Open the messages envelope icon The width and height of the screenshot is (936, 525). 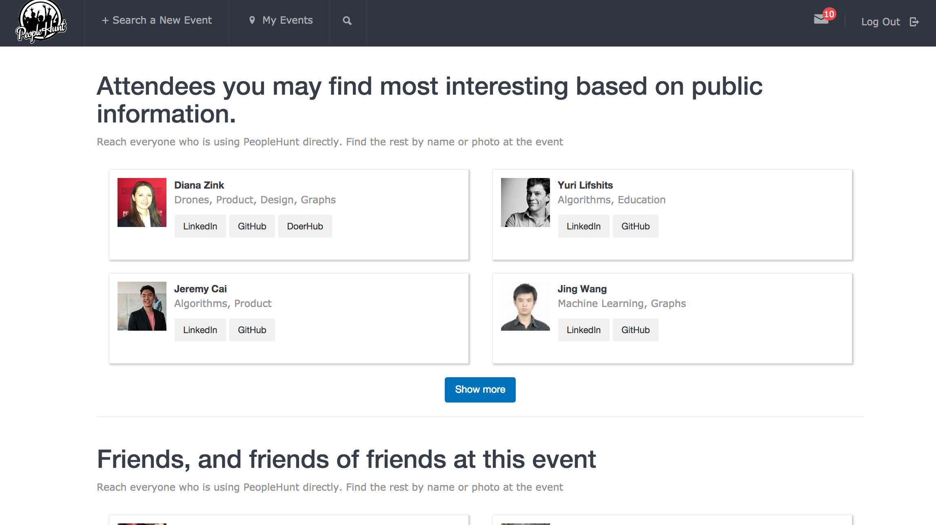pos(821,19)
